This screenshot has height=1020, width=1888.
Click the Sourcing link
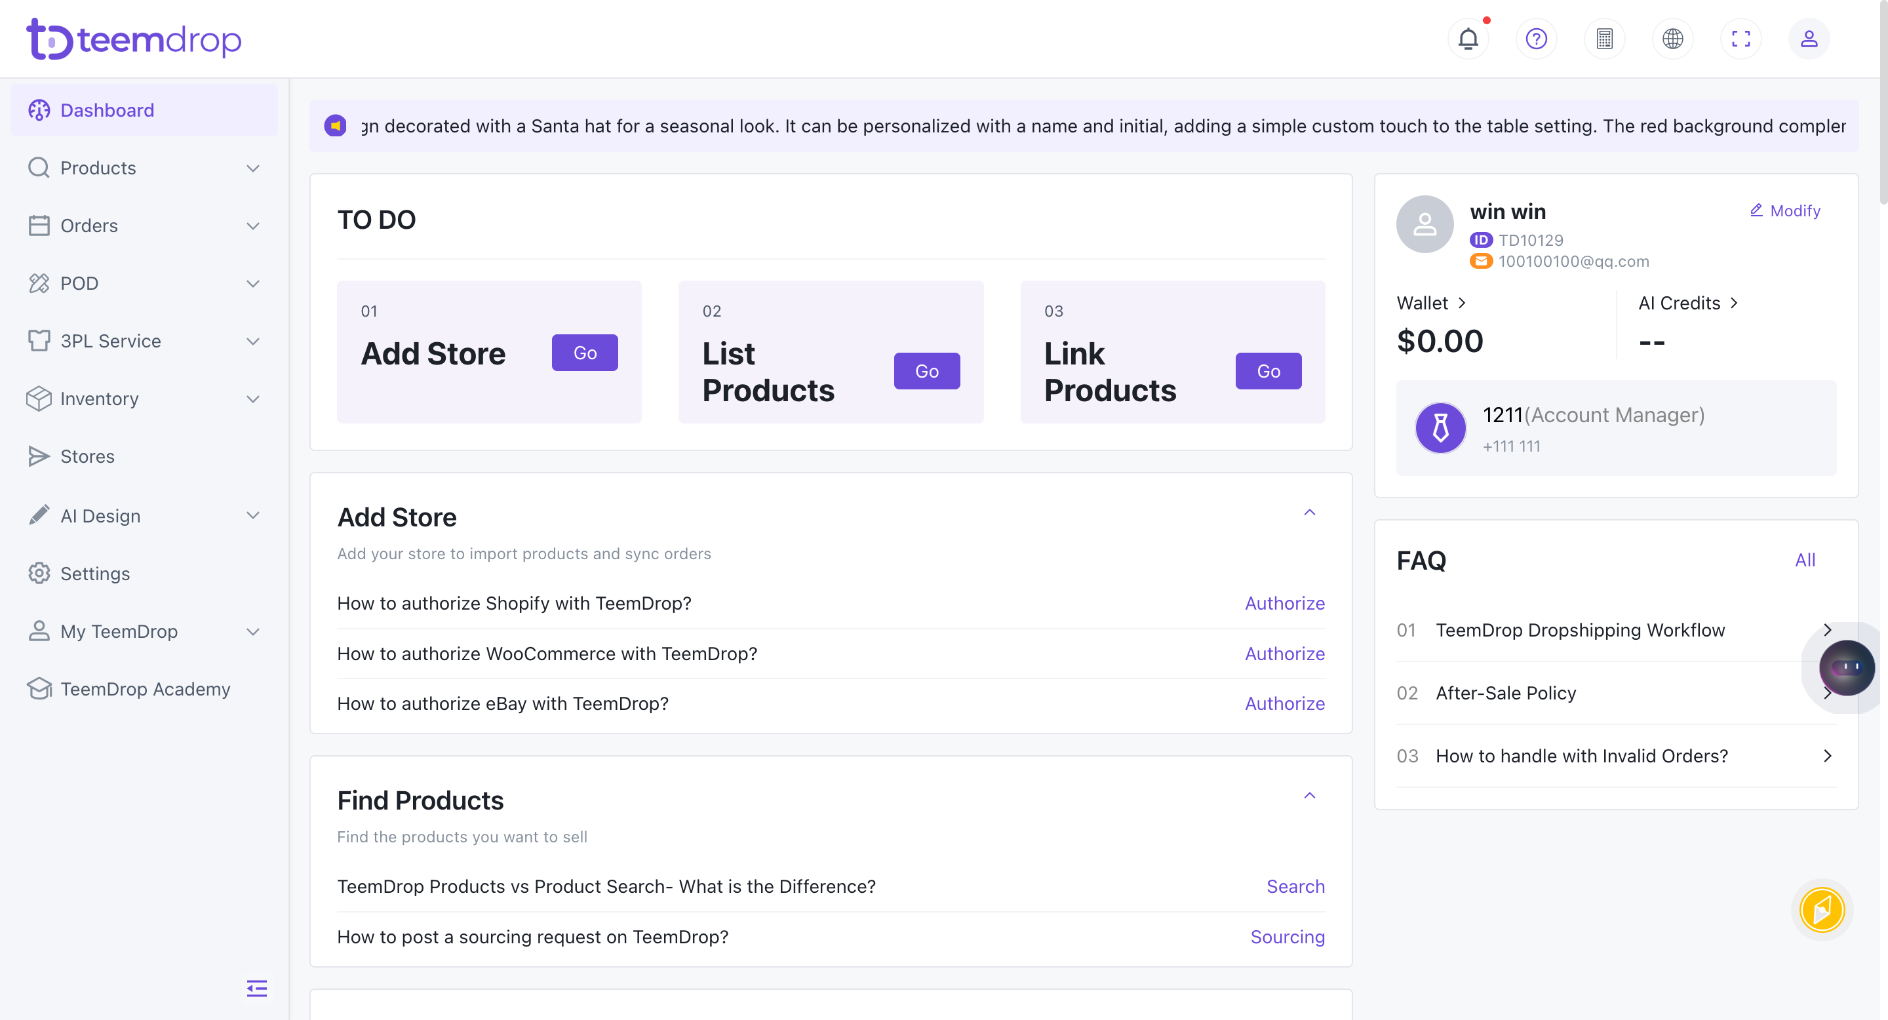pyautogui.click(x=1288, y=937)
